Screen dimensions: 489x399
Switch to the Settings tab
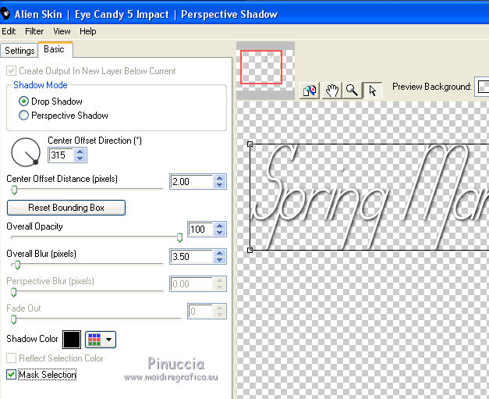pos(19,51)
